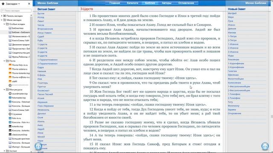273x153 pixels.
Task: Click the Импорт - Большая bookmark icon
Action: (10, 147)
